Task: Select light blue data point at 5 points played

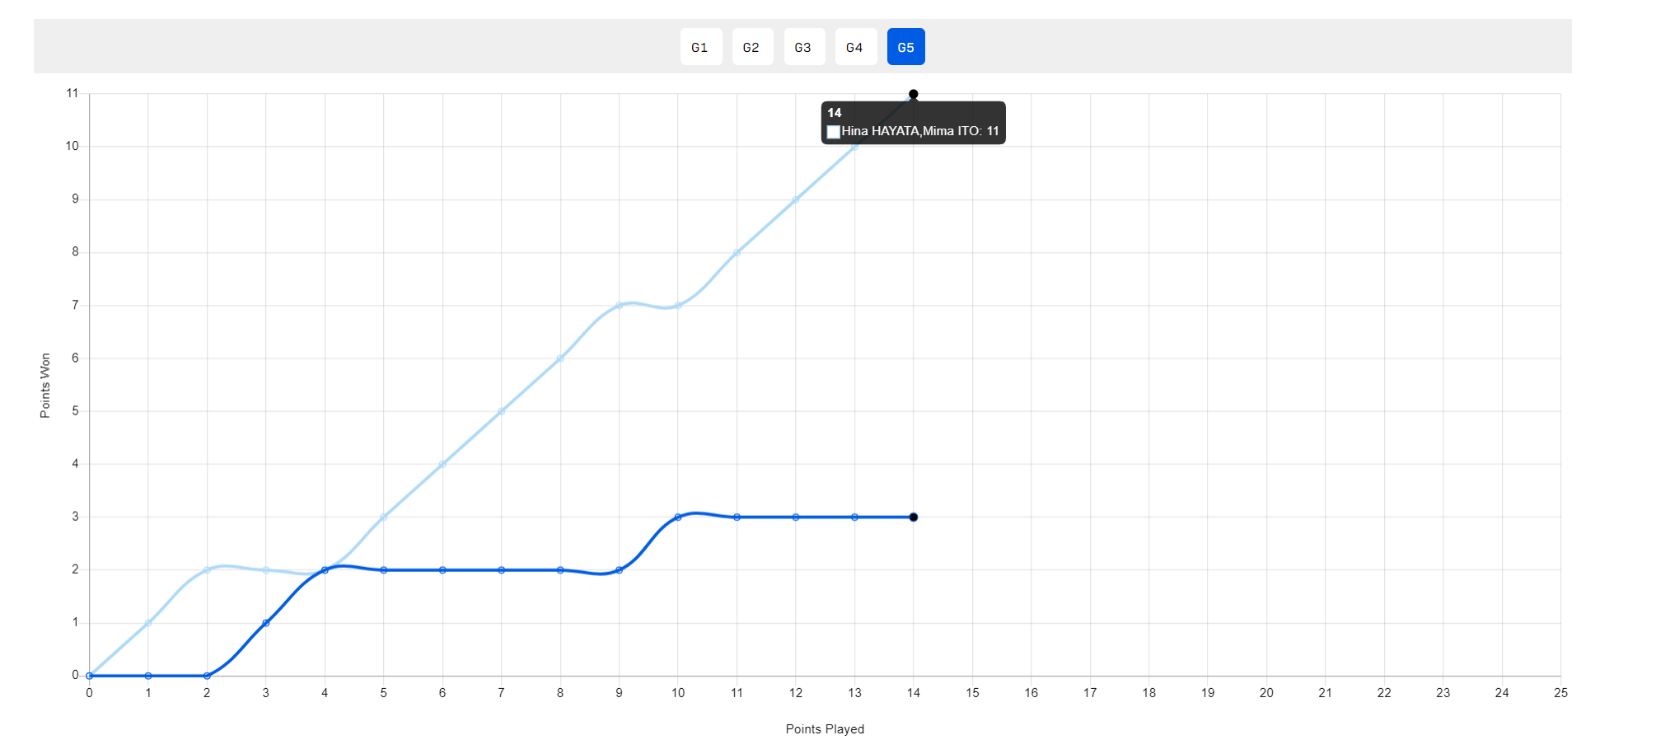Action: 384,517
